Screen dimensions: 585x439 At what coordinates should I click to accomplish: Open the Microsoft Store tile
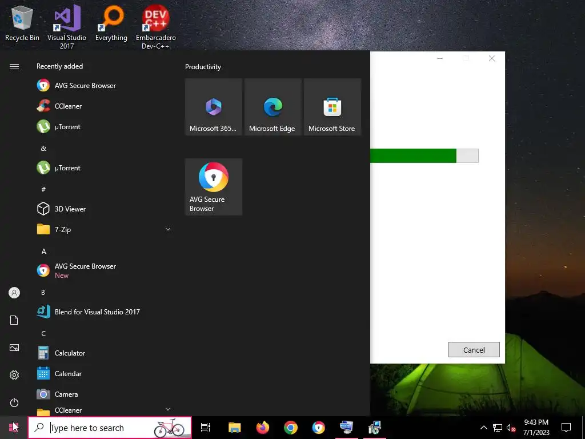click(x=332, y=107)
